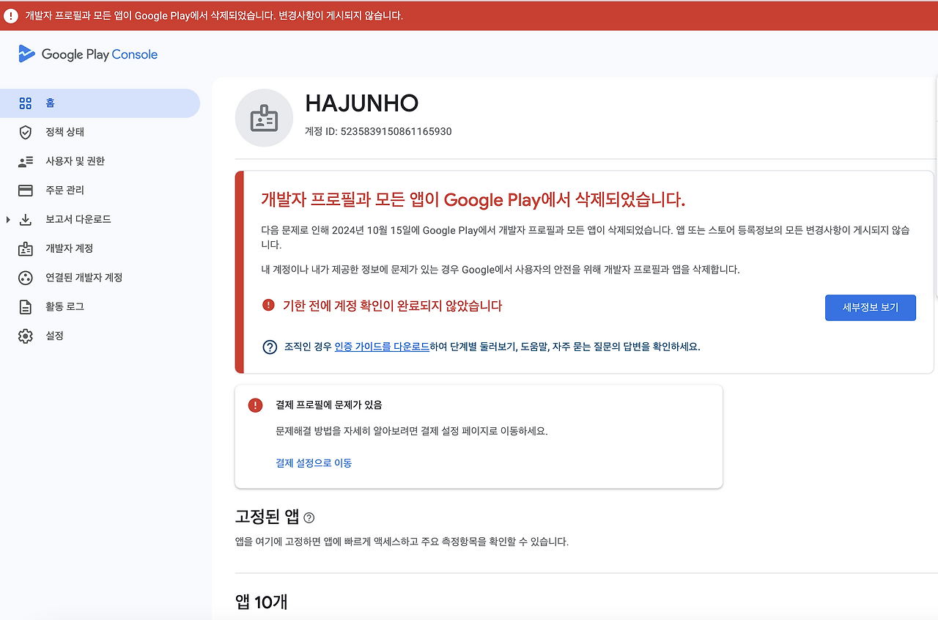The image size is (938, 620).
Task: Open the 홈 menu item
Action: (x=100, y=103)
